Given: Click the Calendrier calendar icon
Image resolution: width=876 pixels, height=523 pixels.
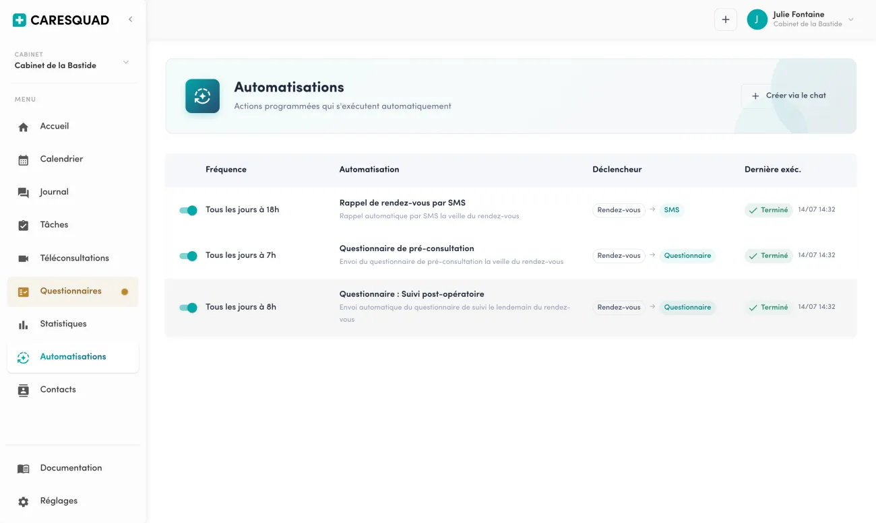Looking at the screenshot, I should coord(24,160).
